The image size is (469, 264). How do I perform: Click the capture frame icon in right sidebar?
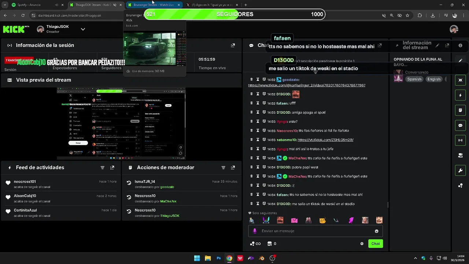pos(460,80)
